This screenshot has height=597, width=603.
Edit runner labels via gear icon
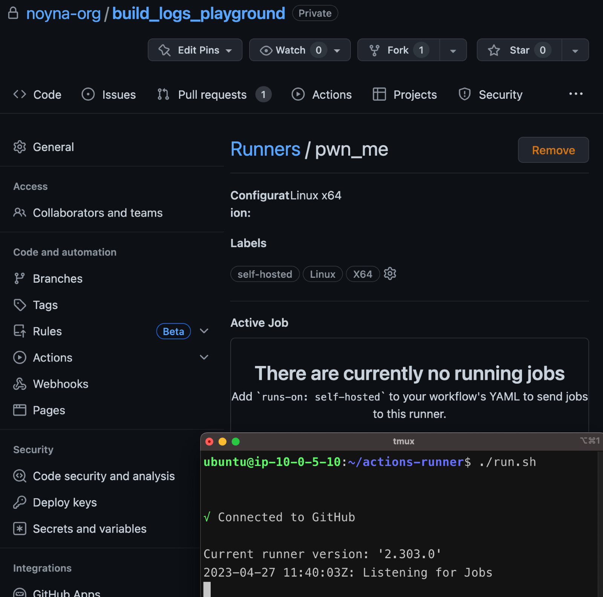point(390,274)
